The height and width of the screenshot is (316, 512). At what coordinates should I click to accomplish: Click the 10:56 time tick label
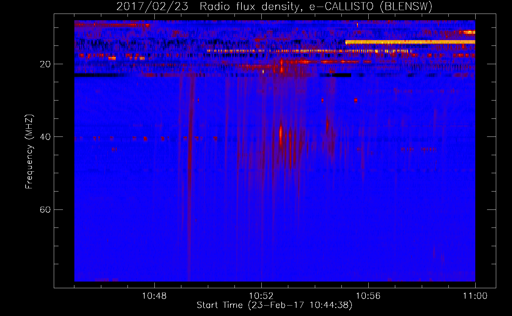click(x=368, y=296)
